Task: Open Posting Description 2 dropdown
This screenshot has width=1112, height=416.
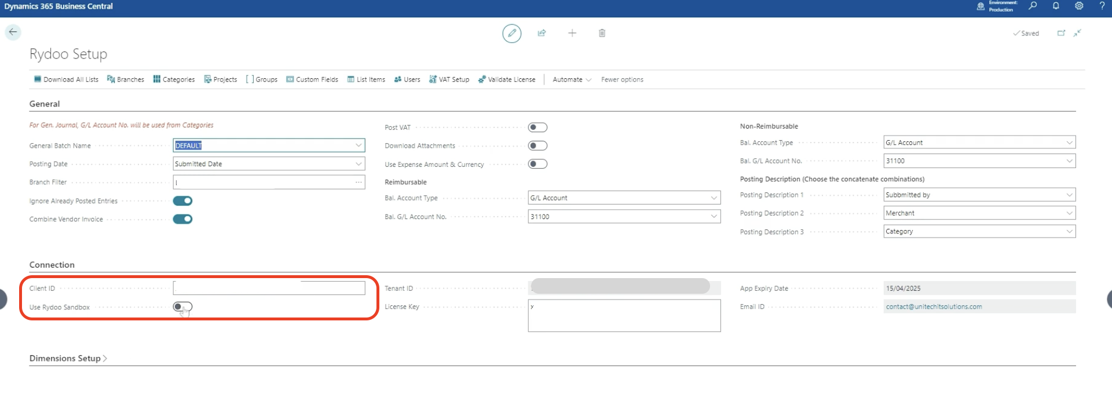Action: [x=1069, y=213]
